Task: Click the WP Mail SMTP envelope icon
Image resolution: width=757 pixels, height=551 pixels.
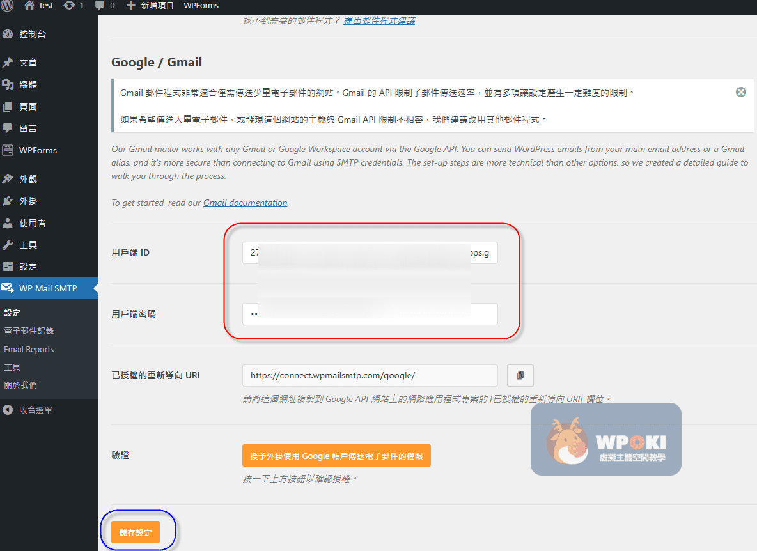Action: point(8,288)
